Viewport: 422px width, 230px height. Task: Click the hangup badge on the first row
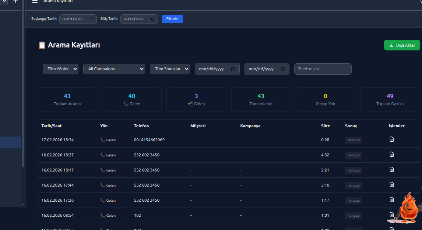pyautogui.click(x=353, y=140)
